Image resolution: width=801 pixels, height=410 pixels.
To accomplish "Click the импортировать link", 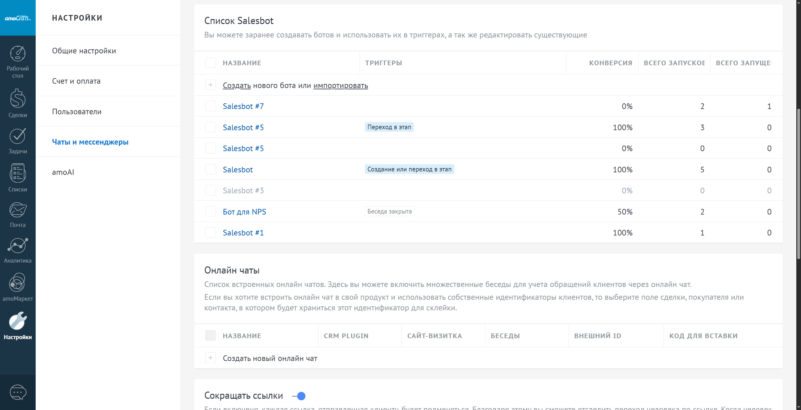I will pos(340,85).
